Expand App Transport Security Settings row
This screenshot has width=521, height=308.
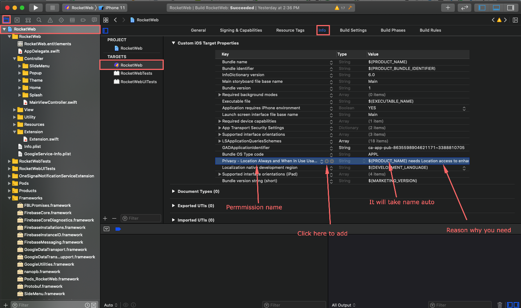coord(220,128)
